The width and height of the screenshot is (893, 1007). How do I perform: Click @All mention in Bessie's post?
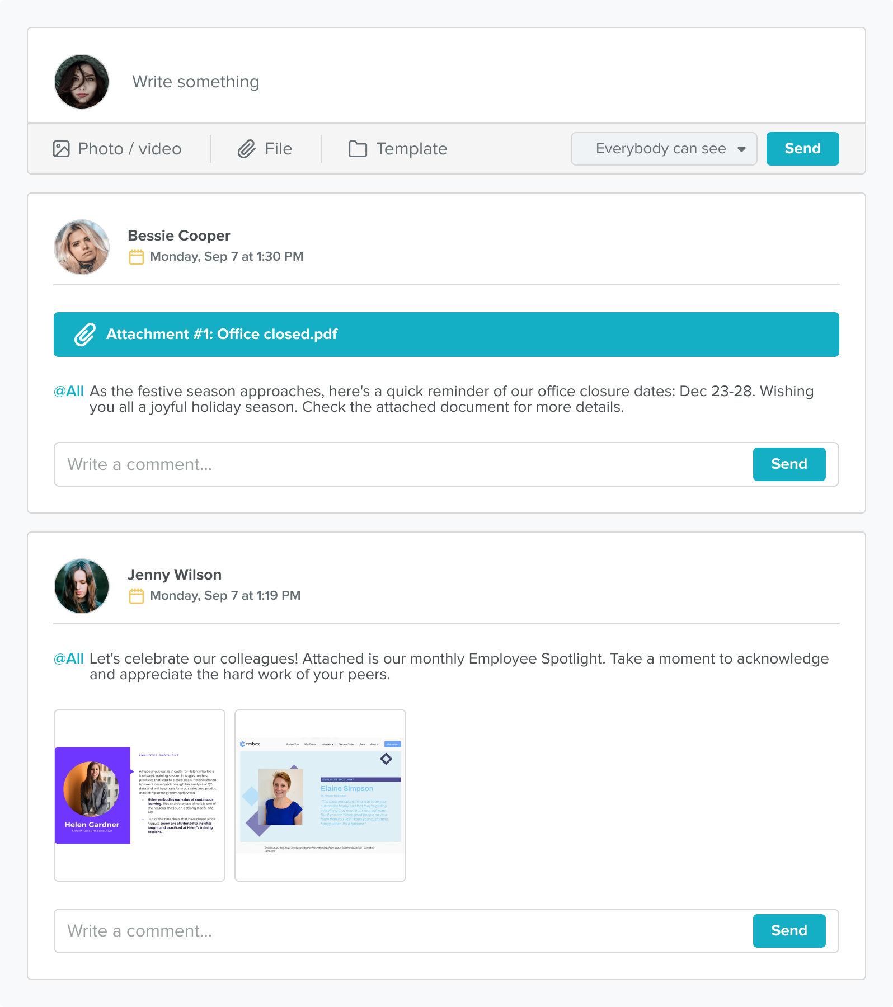tap(69, 391)
